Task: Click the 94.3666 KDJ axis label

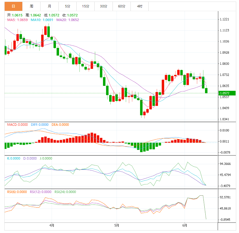Action: click(x=225, y=164)
